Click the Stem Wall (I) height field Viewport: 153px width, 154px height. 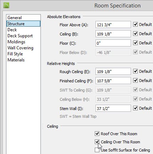coord(113,108)
